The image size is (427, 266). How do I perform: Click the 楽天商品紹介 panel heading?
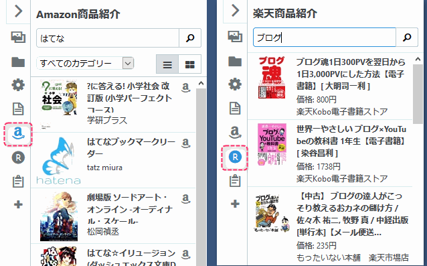click(x=285, y=13)
